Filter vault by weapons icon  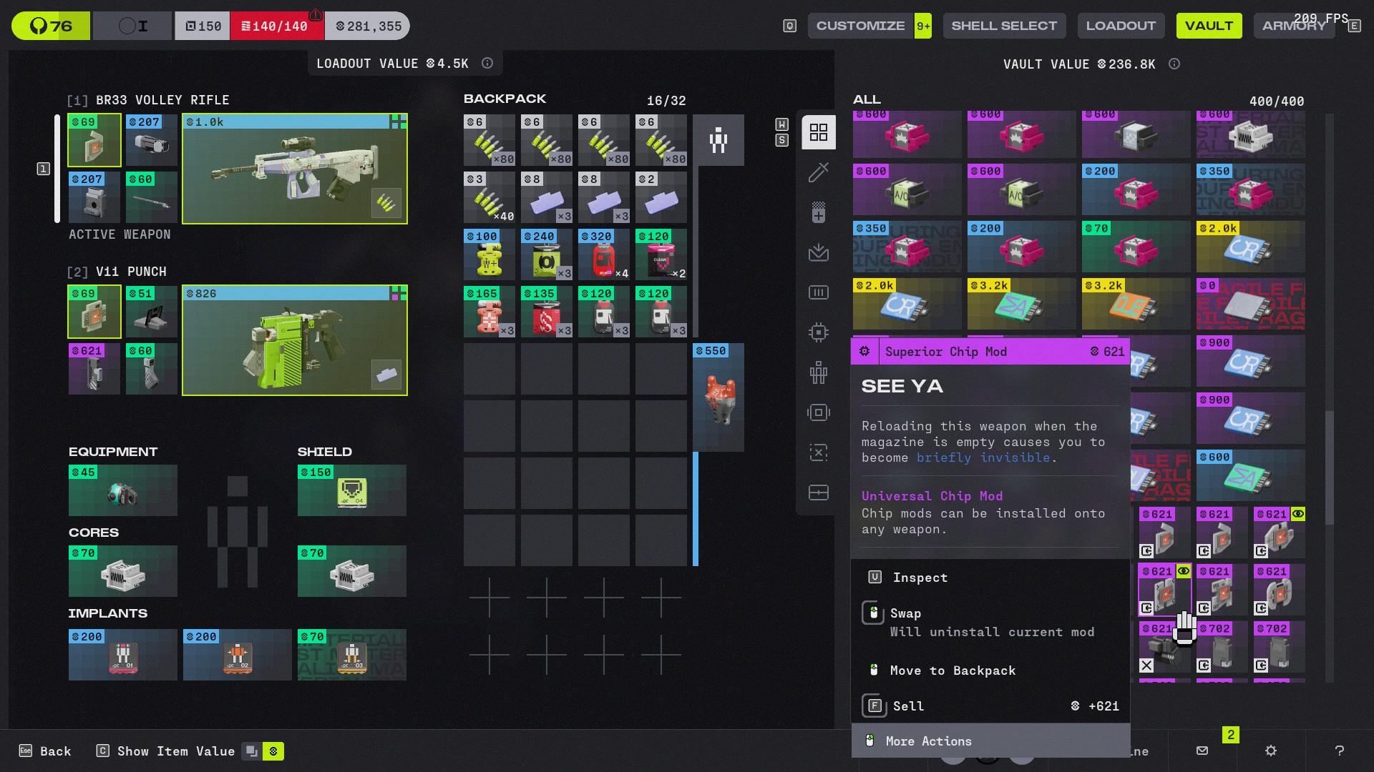coord(819,172)
